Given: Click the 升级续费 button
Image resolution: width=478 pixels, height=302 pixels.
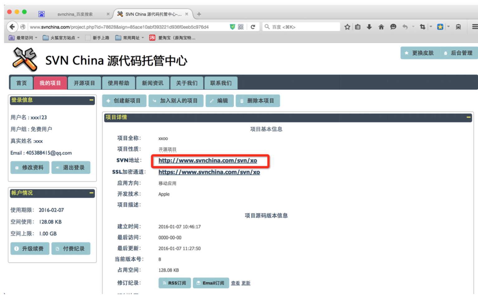Looking at the screenshot, I should (x=30, y=249).
